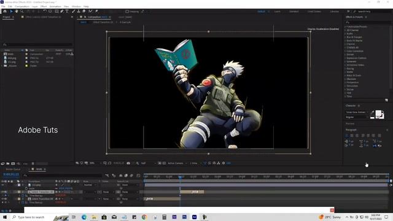The image size is (393, 221).
Task: Expand the Blur & Sharpen effects category
Action: tap(345, 37)
